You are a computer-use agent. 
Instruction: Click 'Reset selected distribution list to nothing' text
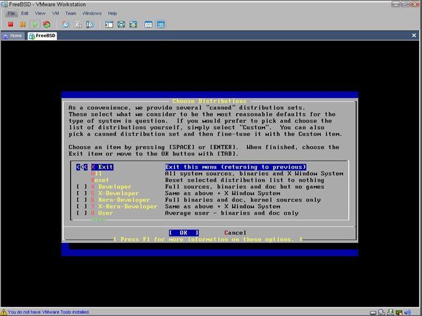[x=245, y=180]
